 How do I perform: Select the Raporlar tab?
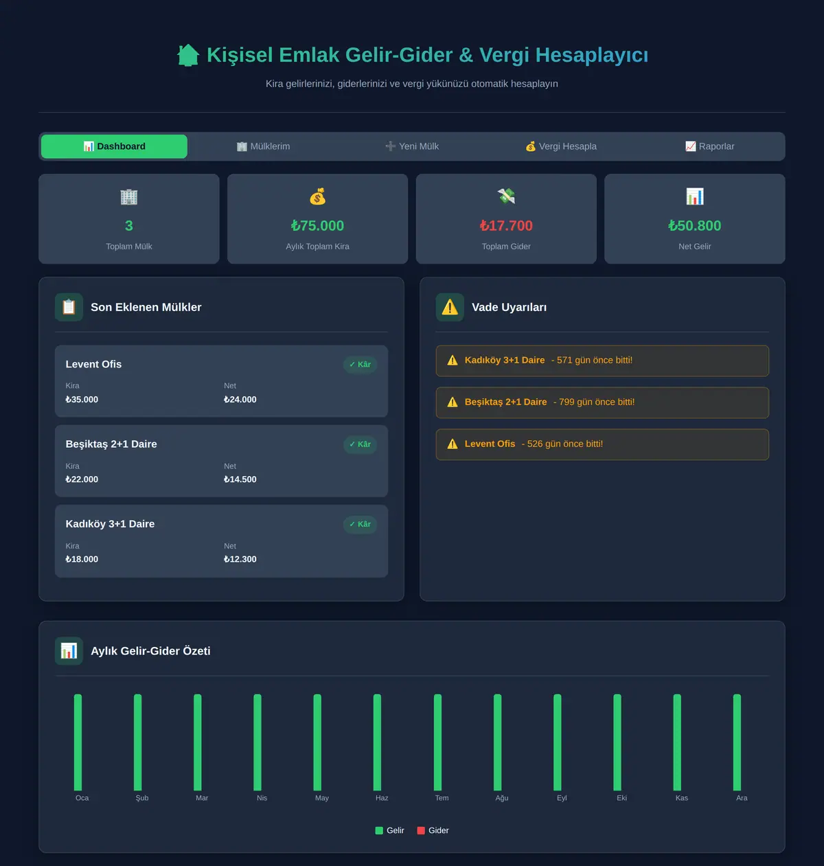pyautogui.click(x=710, y=146)
